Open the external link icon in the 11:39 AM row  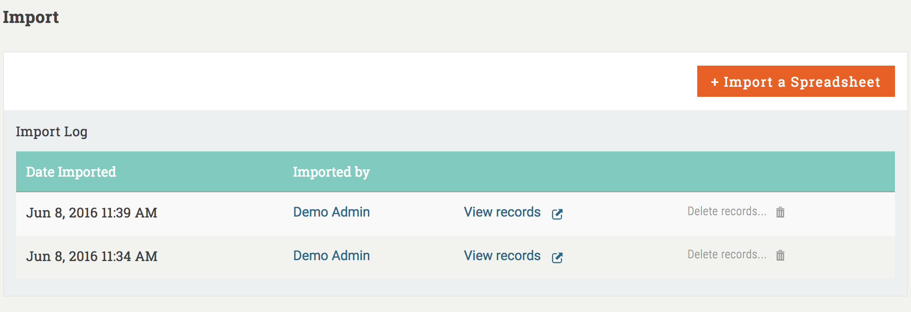[x=557, y=214]
